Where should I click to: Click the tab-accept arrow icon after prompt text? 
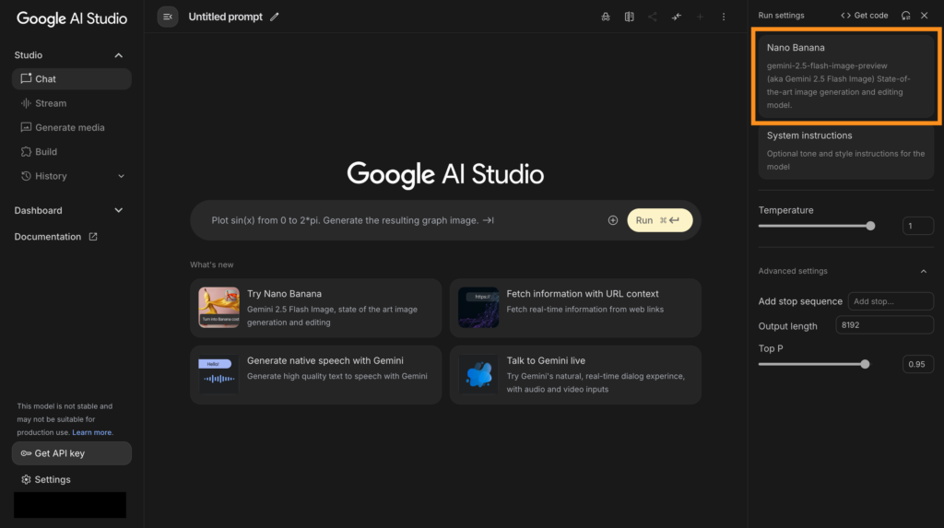(489, 220)
